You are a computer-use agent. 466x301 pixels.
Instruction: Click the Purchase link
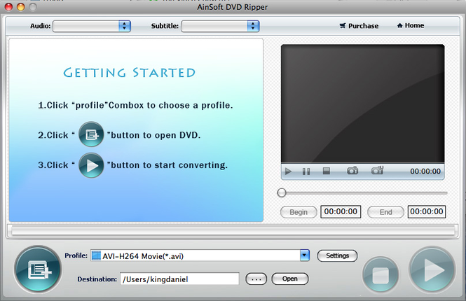click(359, 26)
